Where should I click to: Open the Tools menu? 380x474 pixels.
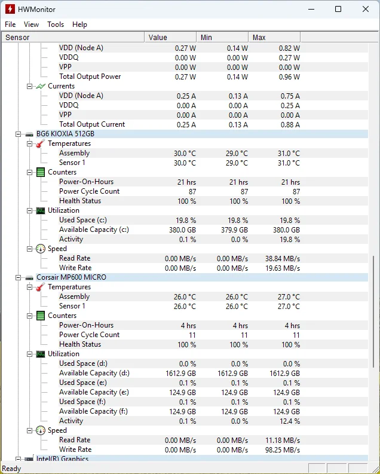[x=56, y=25]
